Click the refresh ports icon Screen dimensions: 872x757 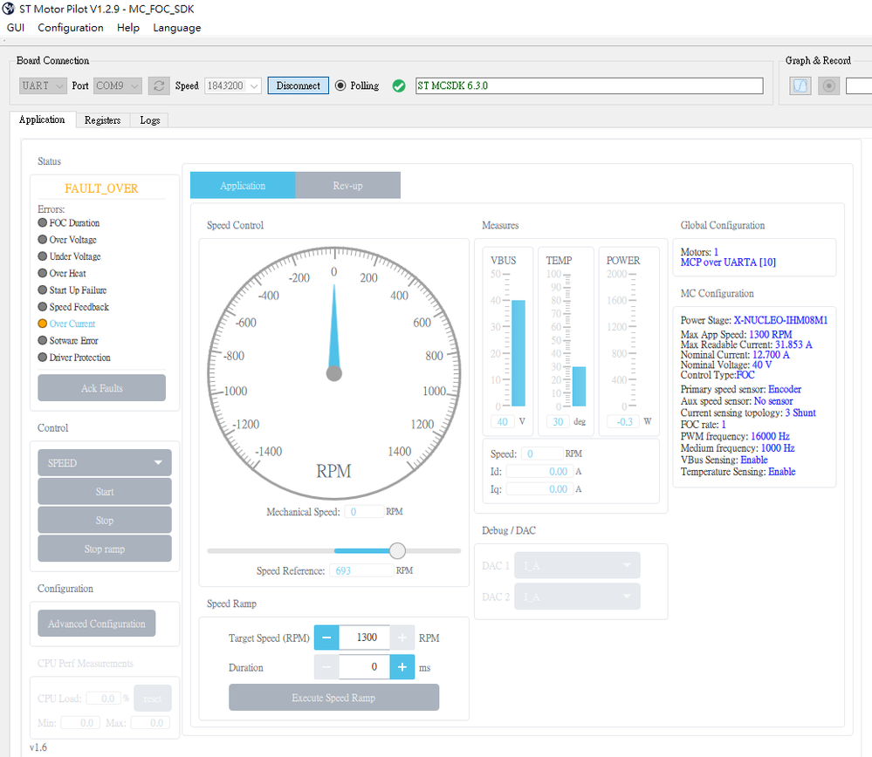(159, 85)
